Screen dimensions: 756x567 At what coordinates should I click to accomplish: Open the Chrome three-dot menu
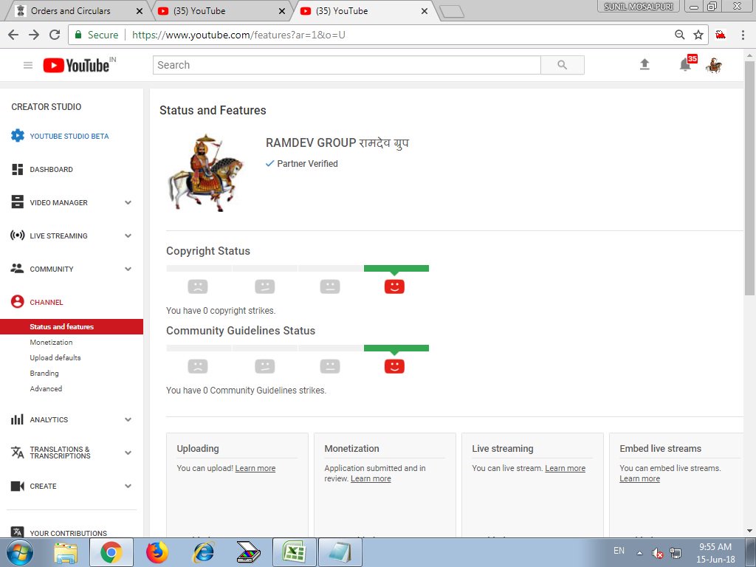[x=743, y=35]
